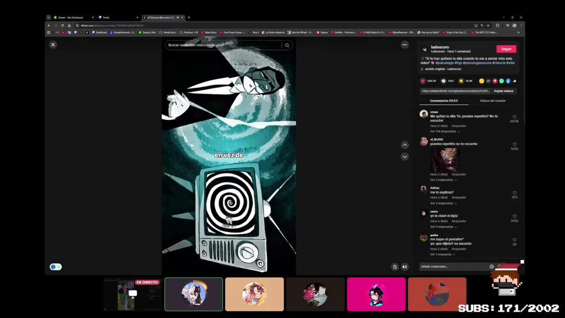
Task: Select the green-outlined anime-girl avatar card
Action: [194, 294]
